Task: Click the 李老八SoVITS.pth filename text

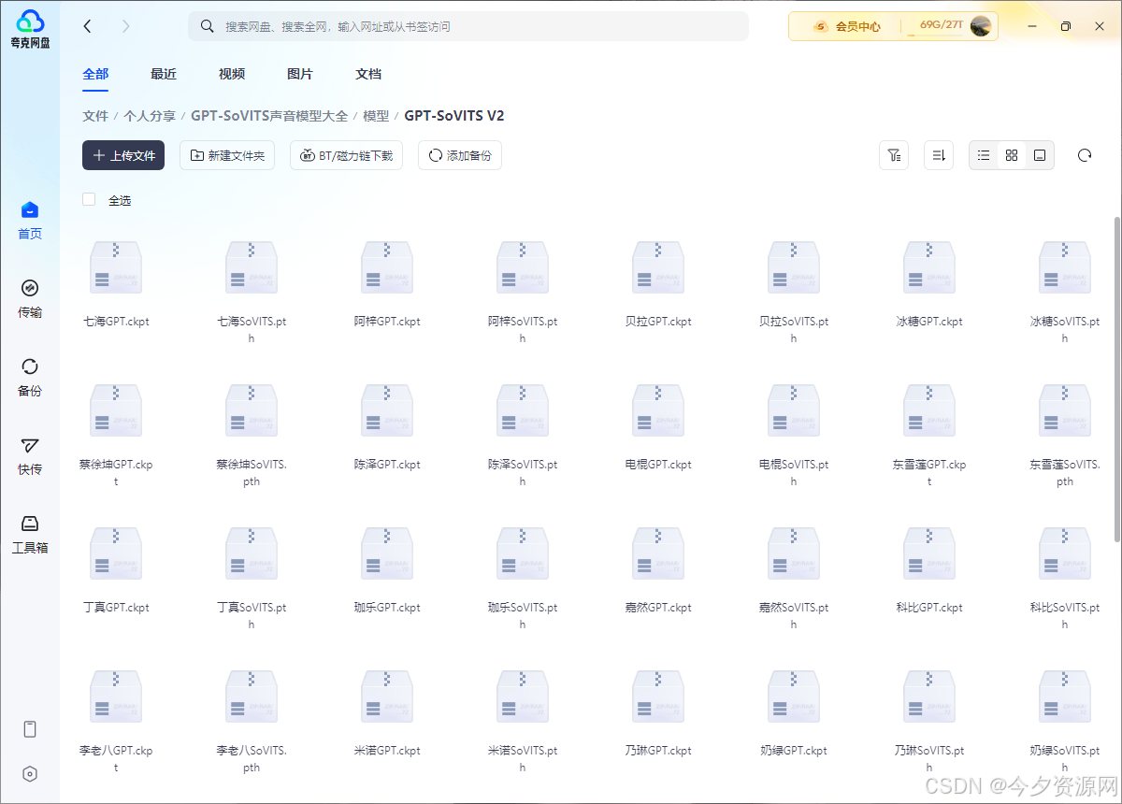Action: 252,758
